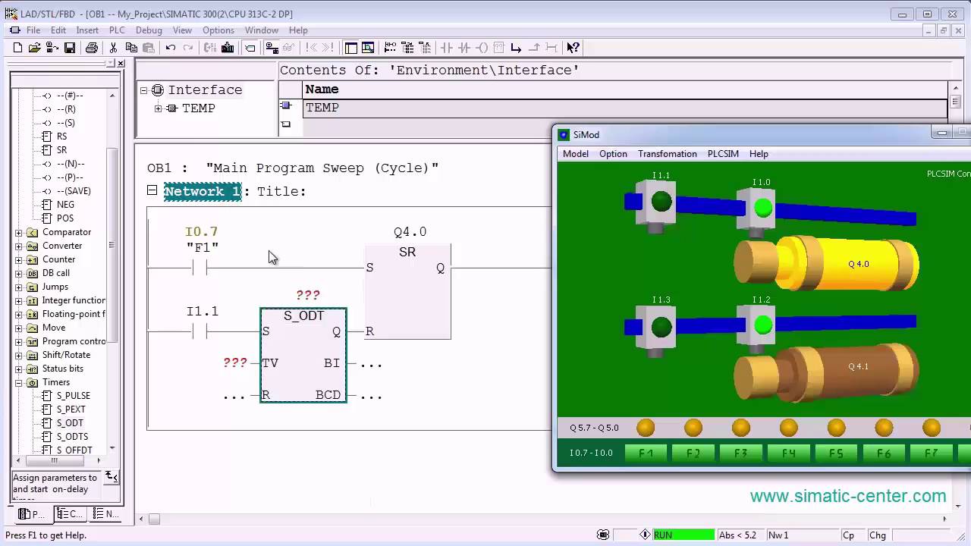This screenshot has height=546, width=971.
Task: Select the S_ODTS timer element
Action: (72, 437)
